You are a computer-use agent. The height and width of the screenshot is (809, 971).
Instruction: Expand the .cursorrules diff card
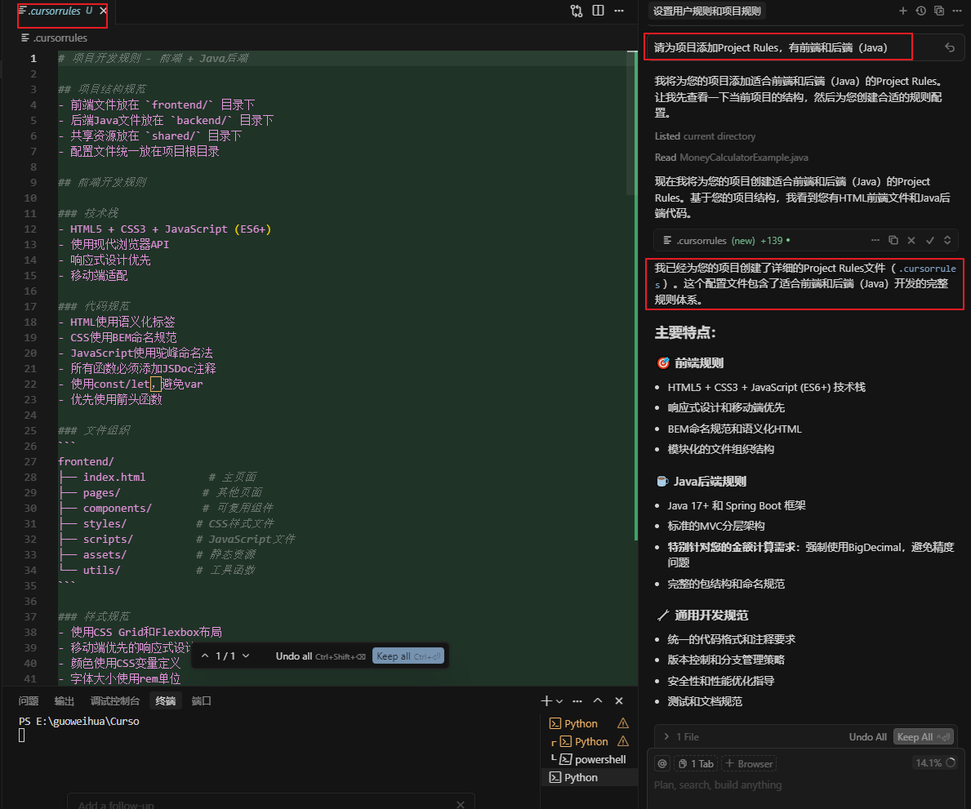(x=947, y=240)
